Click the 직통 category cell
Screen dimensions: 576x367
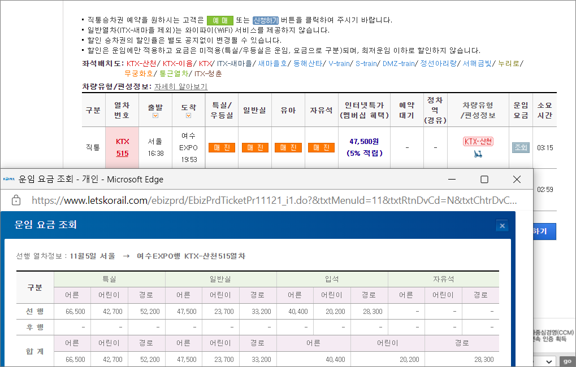[x=93, y=147]
